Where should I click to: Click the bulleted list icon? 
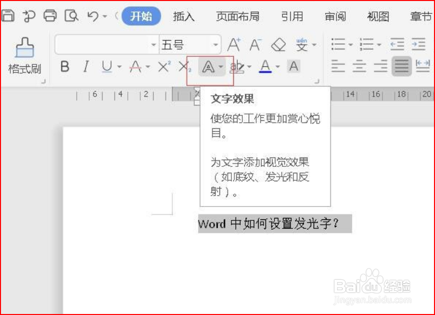point(338,45)
